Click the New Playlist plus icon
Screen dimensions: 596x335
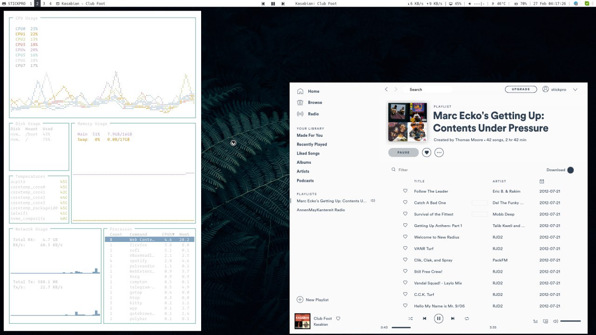[300, 300]
